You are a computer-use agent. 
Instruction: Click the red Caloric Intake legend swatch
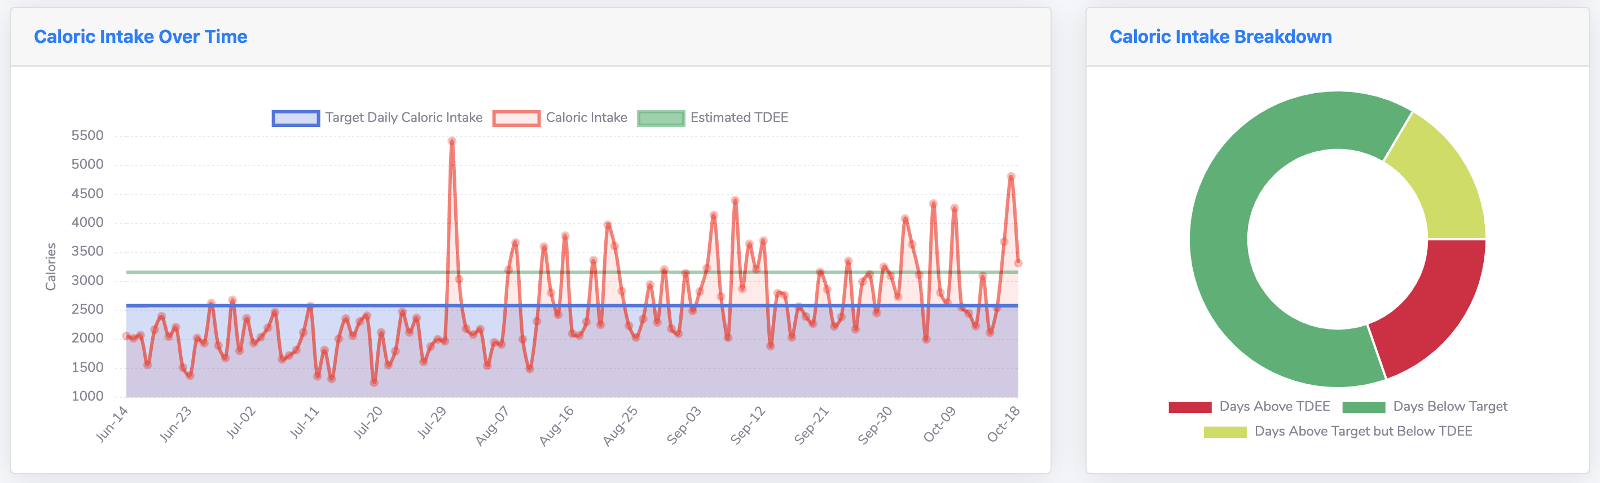tap(516, 118)
